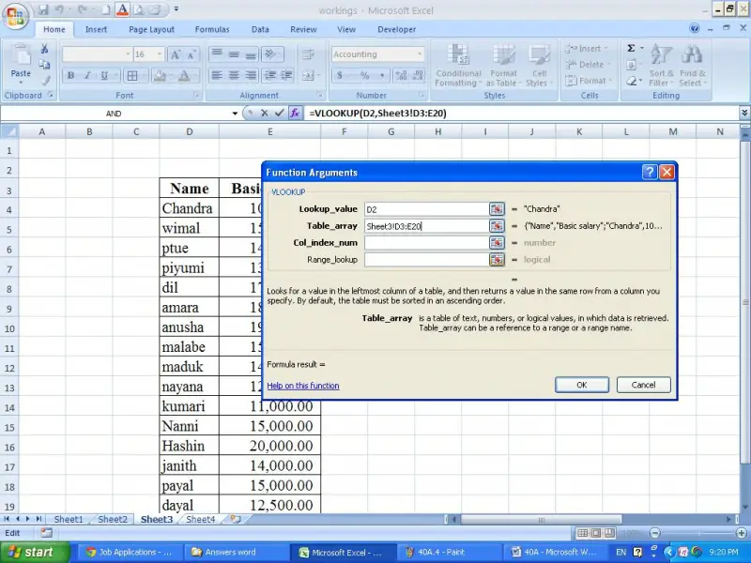
Task: Click the Borders icon
Action: pos(132,76)
